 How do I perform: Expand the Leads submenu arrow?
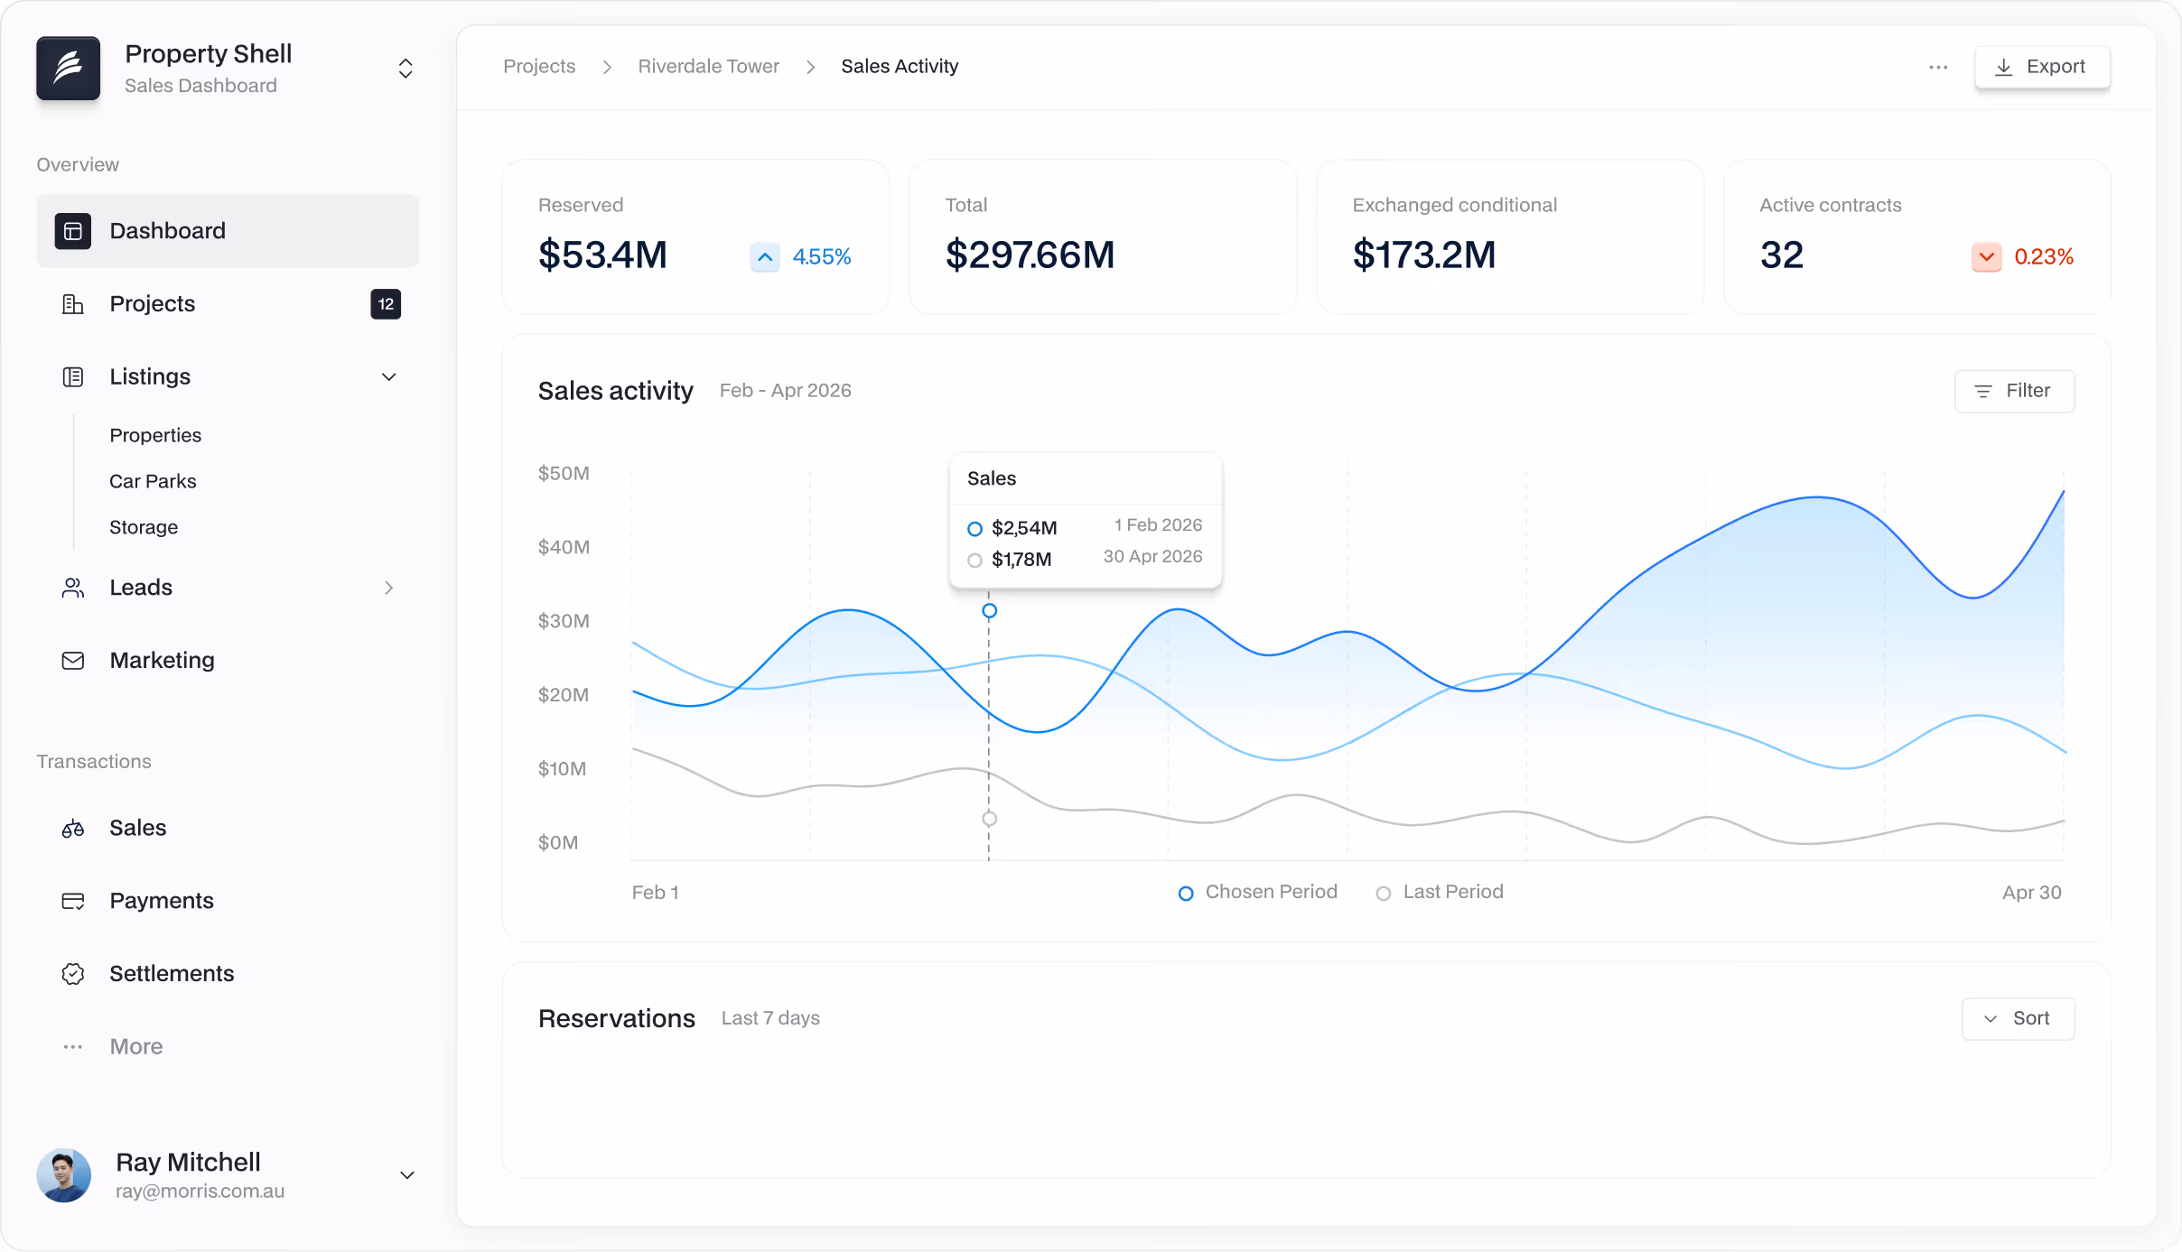[x=389, y=588]
